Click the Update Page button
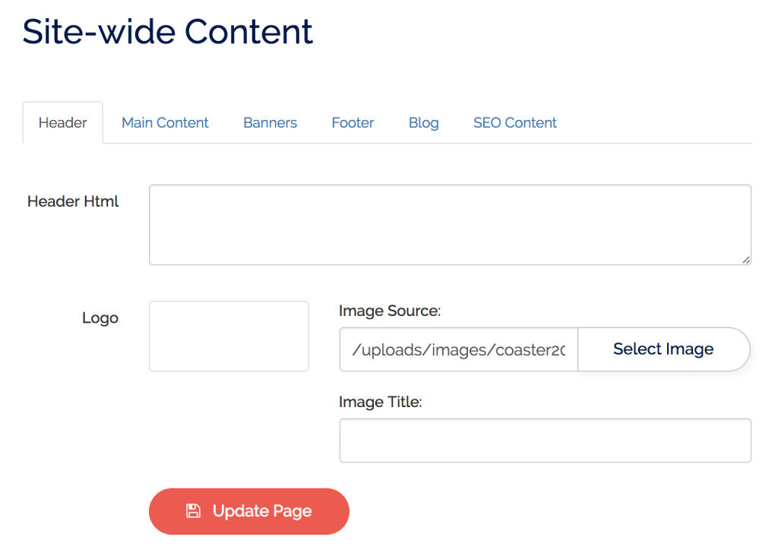778x556 pixels. click(249, 511)
